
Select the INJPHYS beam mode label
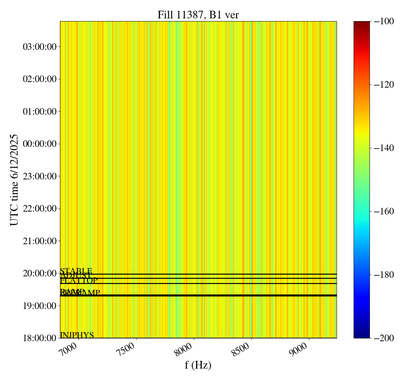(x=77, y=335)
